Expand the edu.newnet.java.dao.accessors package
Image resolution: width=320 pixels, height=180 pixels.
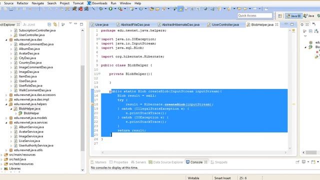6,95
